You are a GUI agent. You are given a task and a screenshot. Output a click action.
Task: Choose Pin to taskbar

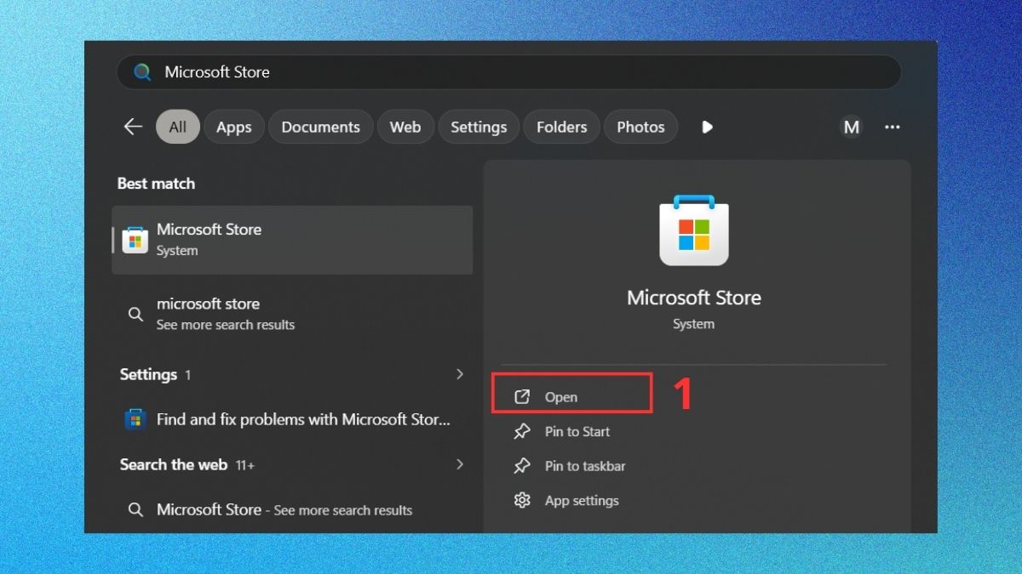[x=585, y=466]
